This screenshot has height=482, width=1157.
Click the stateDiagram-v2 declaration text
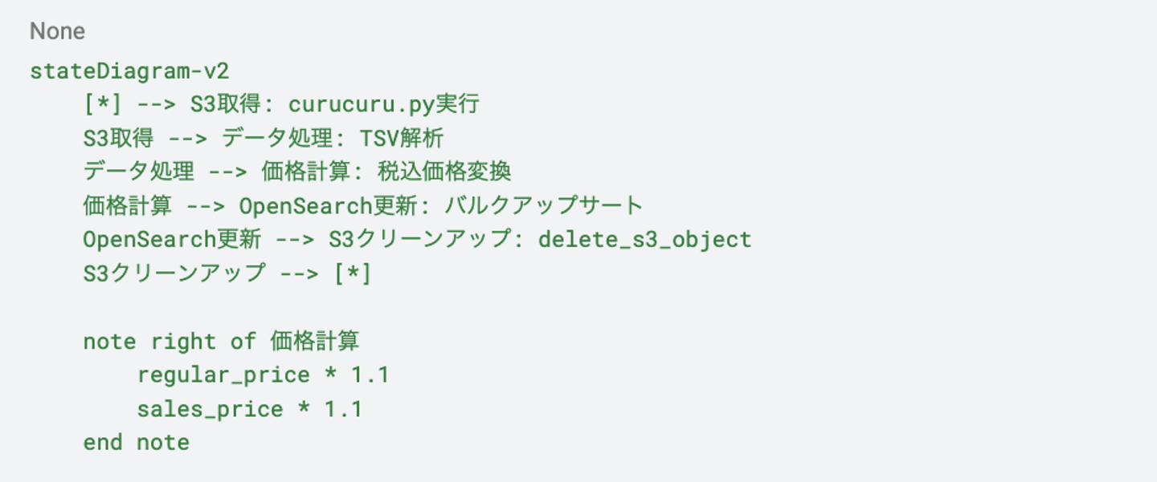point(129,71)
